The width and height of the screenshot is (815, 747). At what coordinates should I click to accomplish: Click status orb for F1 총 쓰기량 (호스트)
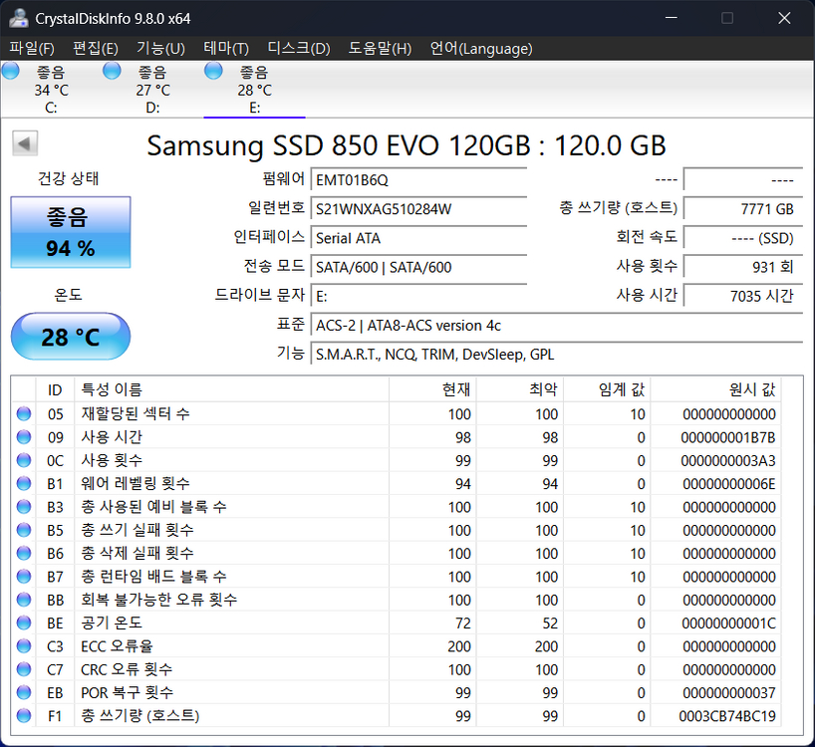[x=24, y=715]
